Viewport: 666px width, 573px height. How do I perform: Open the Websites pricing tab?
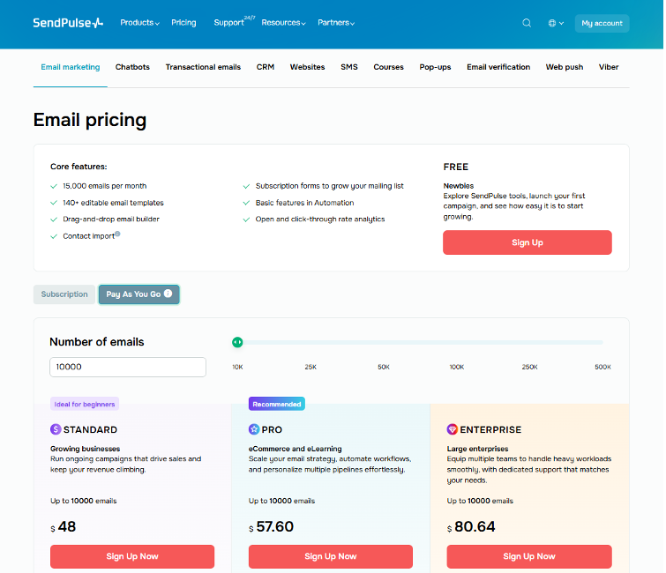tap(308, 67)
